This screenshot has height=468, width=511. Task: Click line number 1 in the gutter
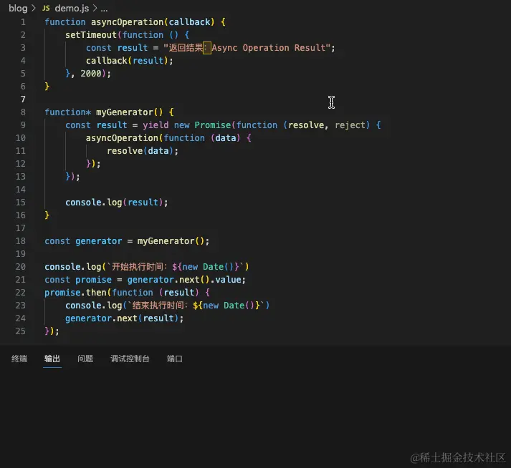tap(23, 22)
